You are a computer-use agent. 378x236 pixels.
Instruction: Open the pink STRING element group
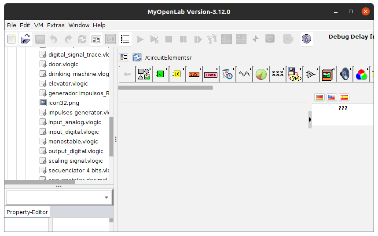(x=211, y=74)
